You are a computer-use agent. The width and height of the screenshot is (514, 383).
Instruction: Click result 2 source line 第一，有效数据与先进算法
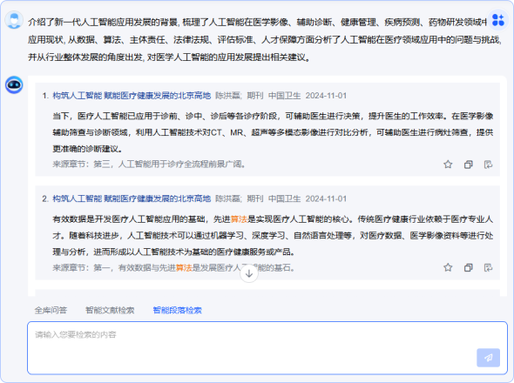click(x=173, y=268)
